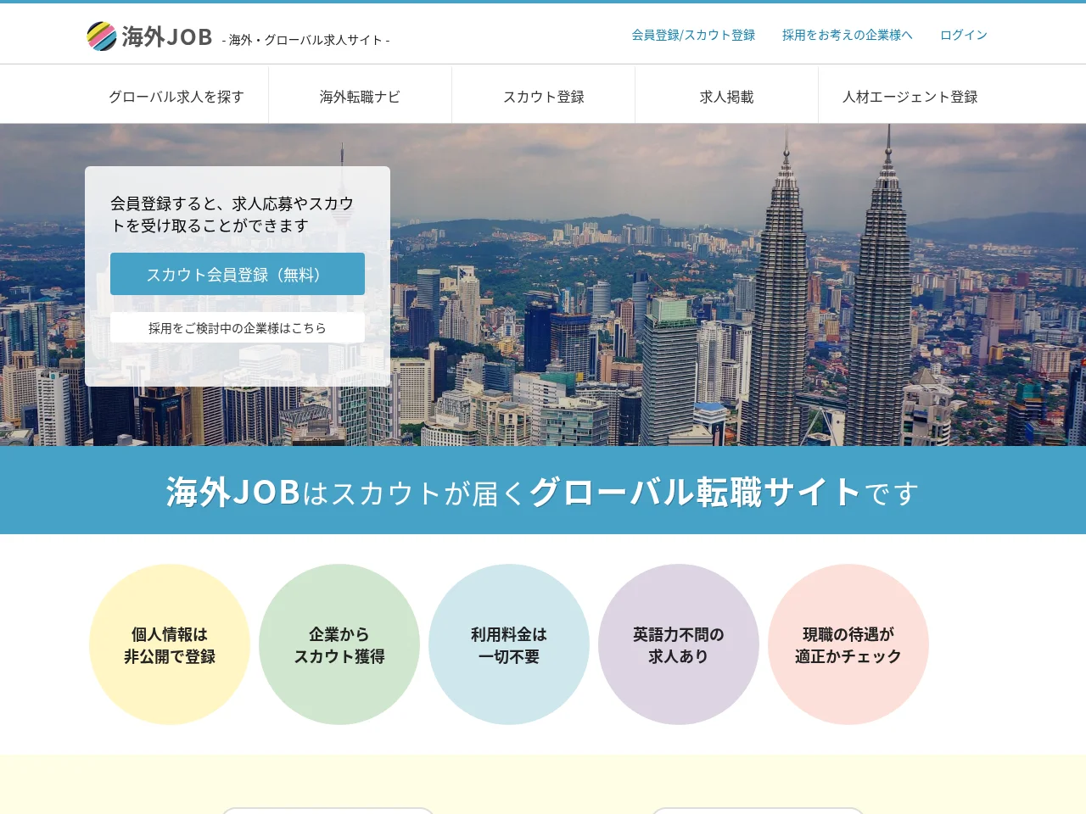Open the 採用をお考えの企業様へ link
The height and width of the screenshot is (814, 1086).
(x=847, y=35)
